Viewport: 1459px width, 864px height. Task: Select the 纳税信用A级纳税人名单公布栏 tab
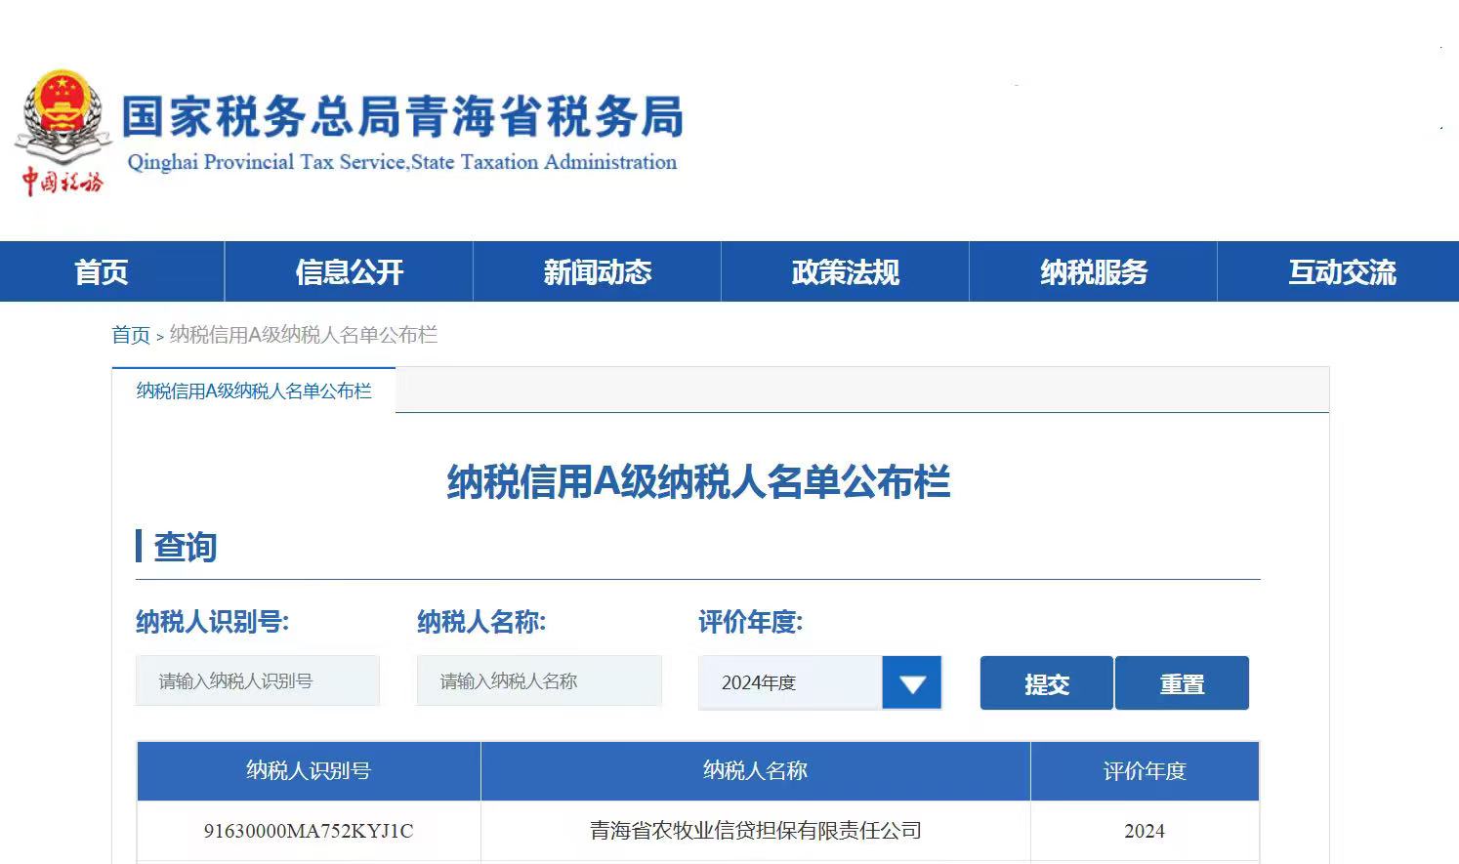[x=254, y=391]
